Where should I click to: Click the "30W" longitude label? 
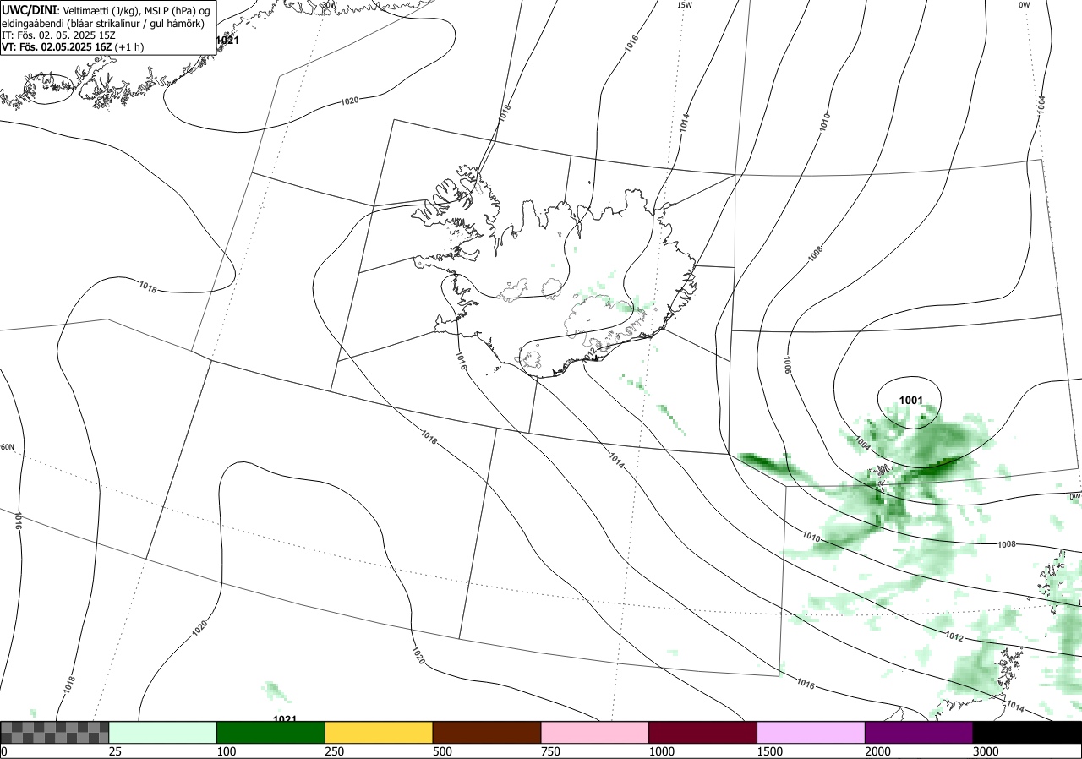click(329, 4)
